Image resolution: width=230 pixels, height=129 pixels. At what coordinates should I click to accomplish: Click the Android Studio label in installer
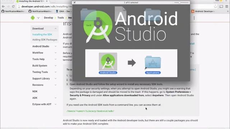click(108, 73)
